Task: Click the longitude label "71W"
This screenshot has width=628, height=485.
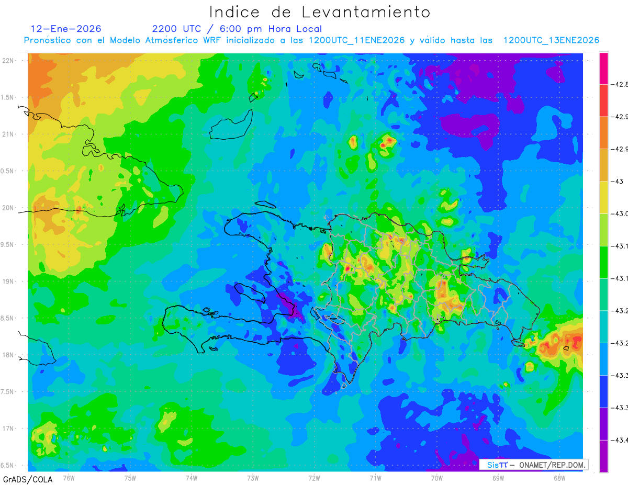Action: click(x=375, y=478)
